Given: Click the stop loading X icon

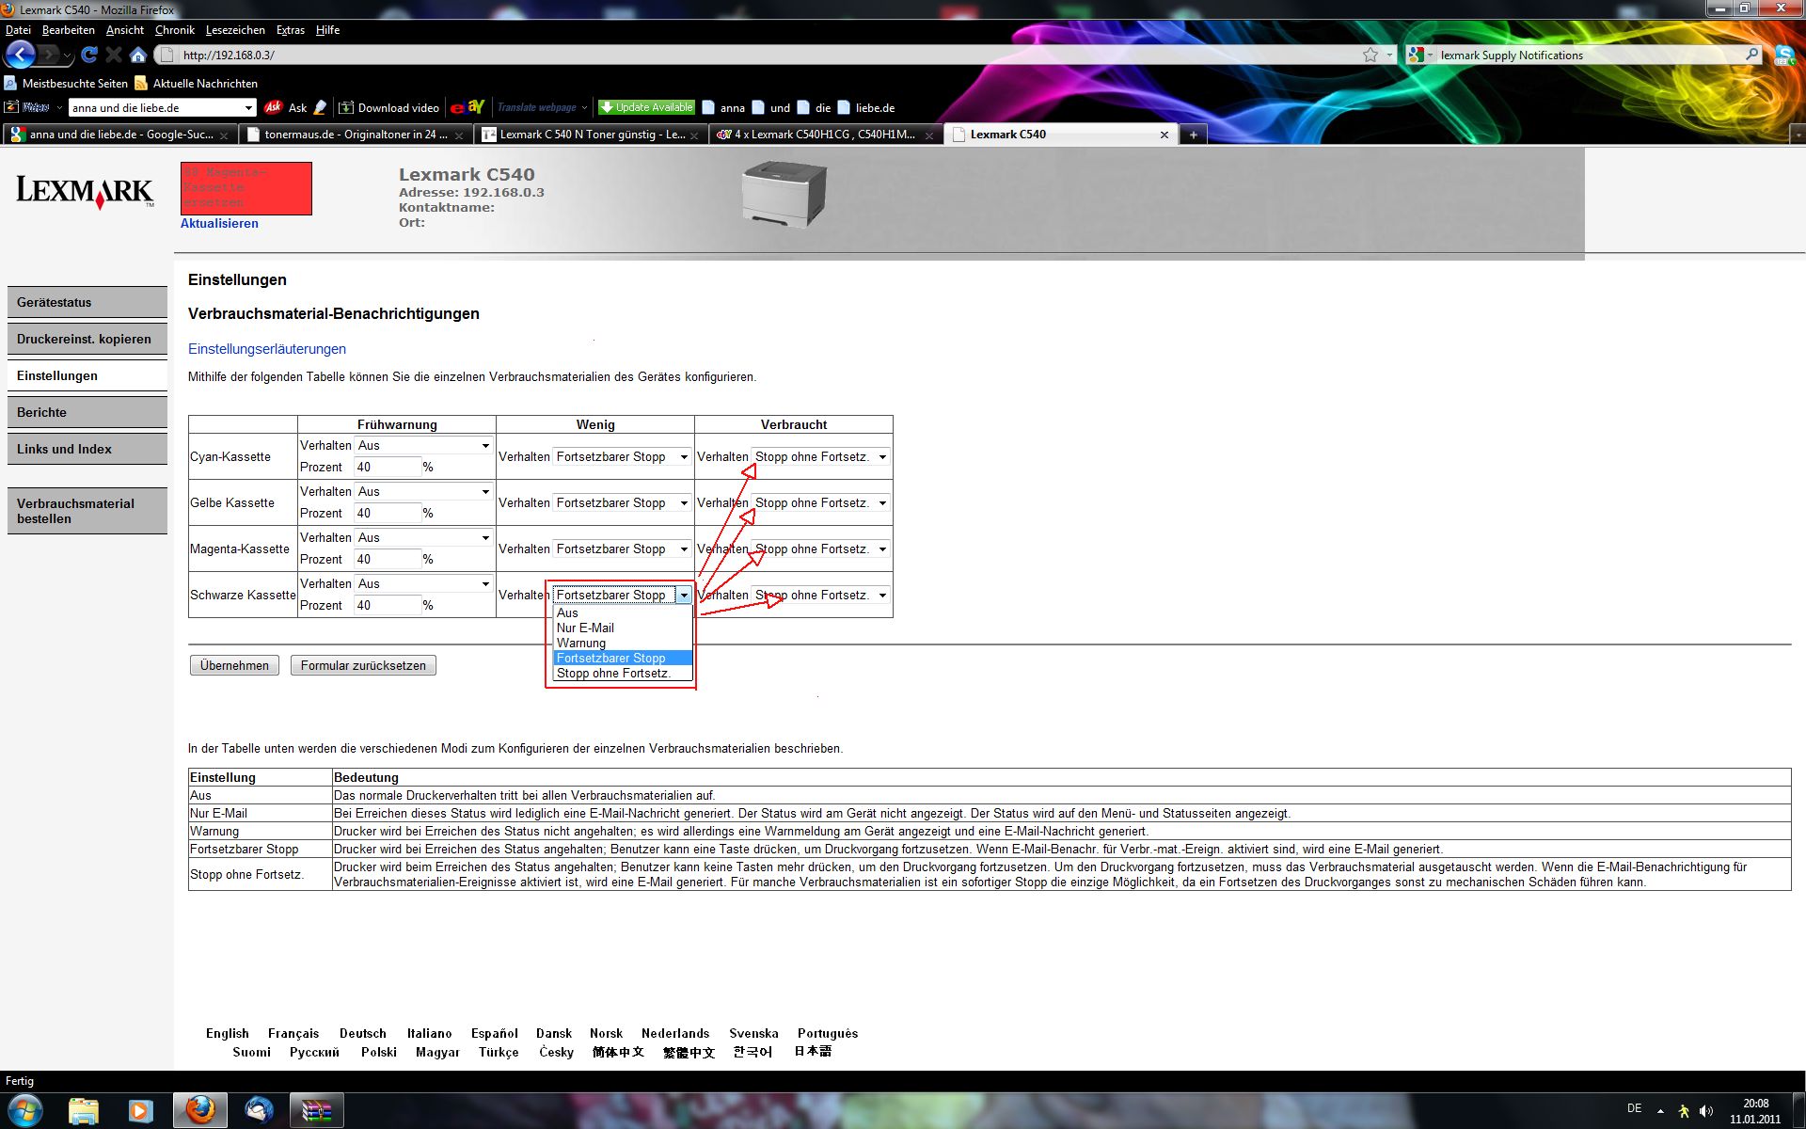Looking at the screenshot, I should pos(114,55).
